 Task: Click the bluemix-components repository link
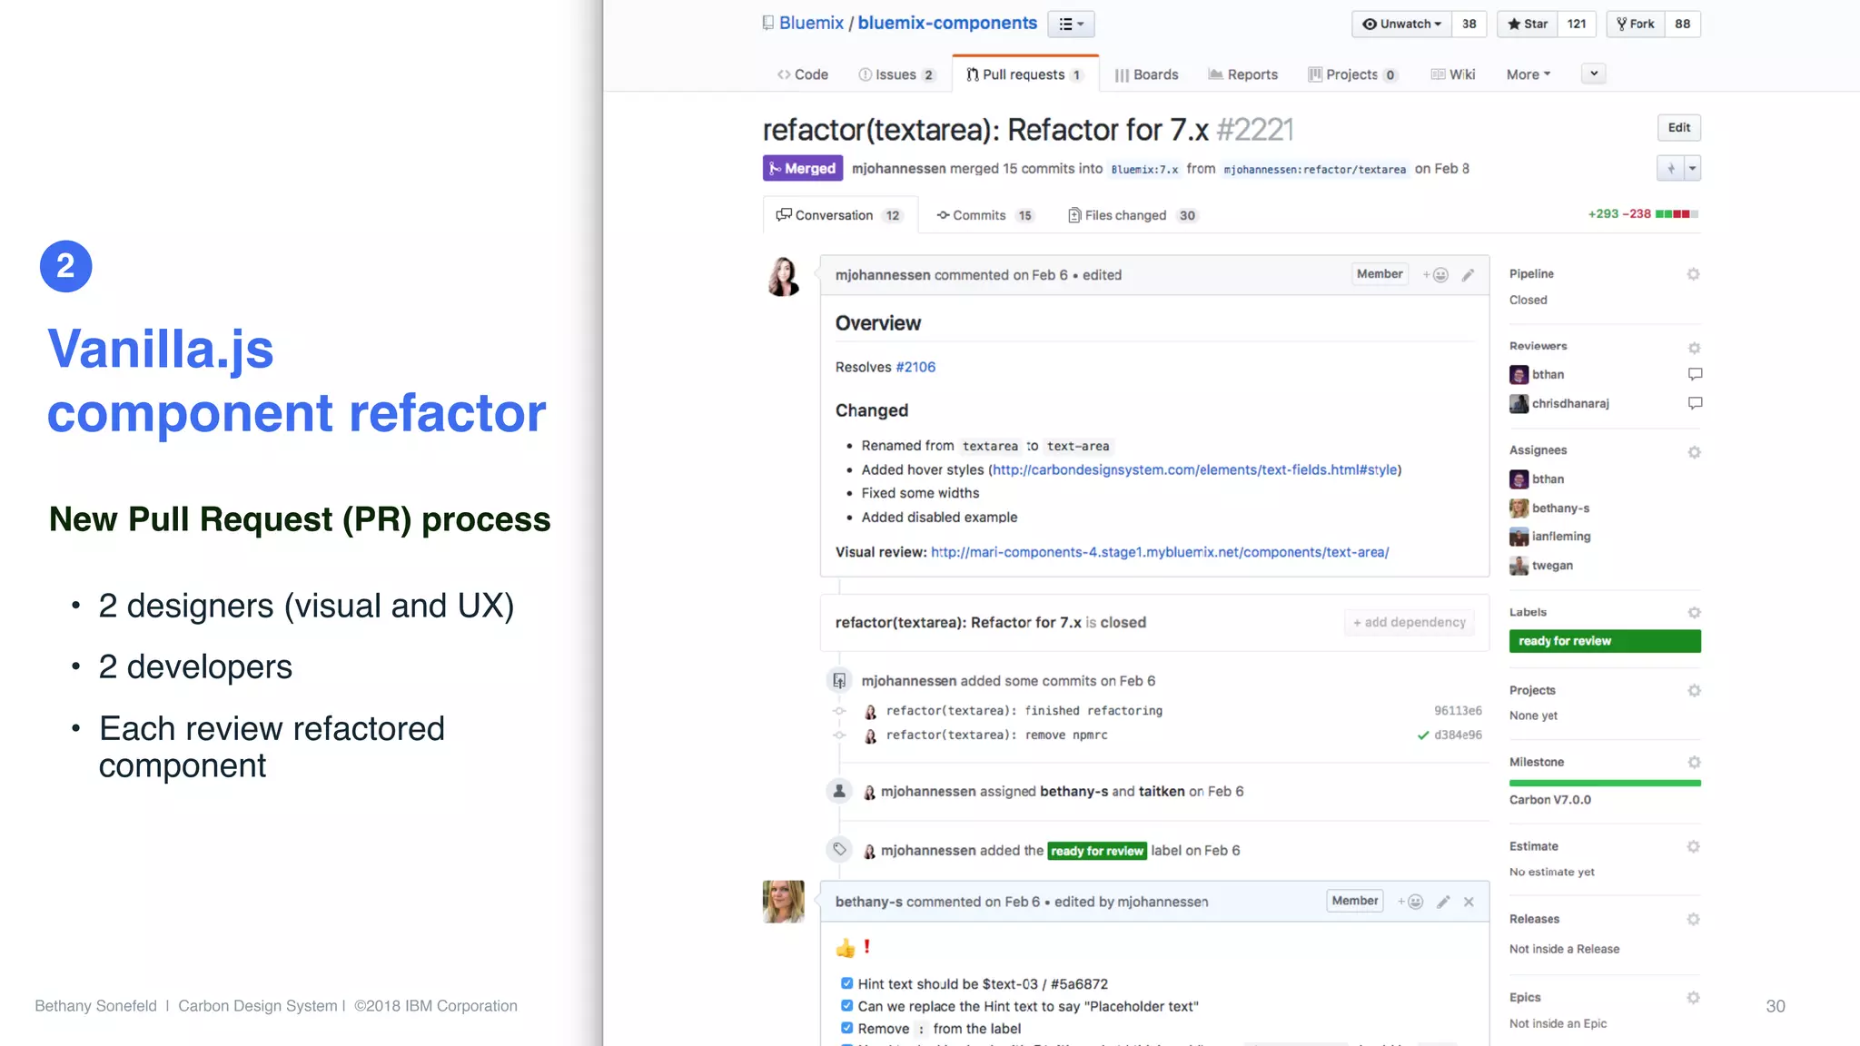tap(947, 23)
